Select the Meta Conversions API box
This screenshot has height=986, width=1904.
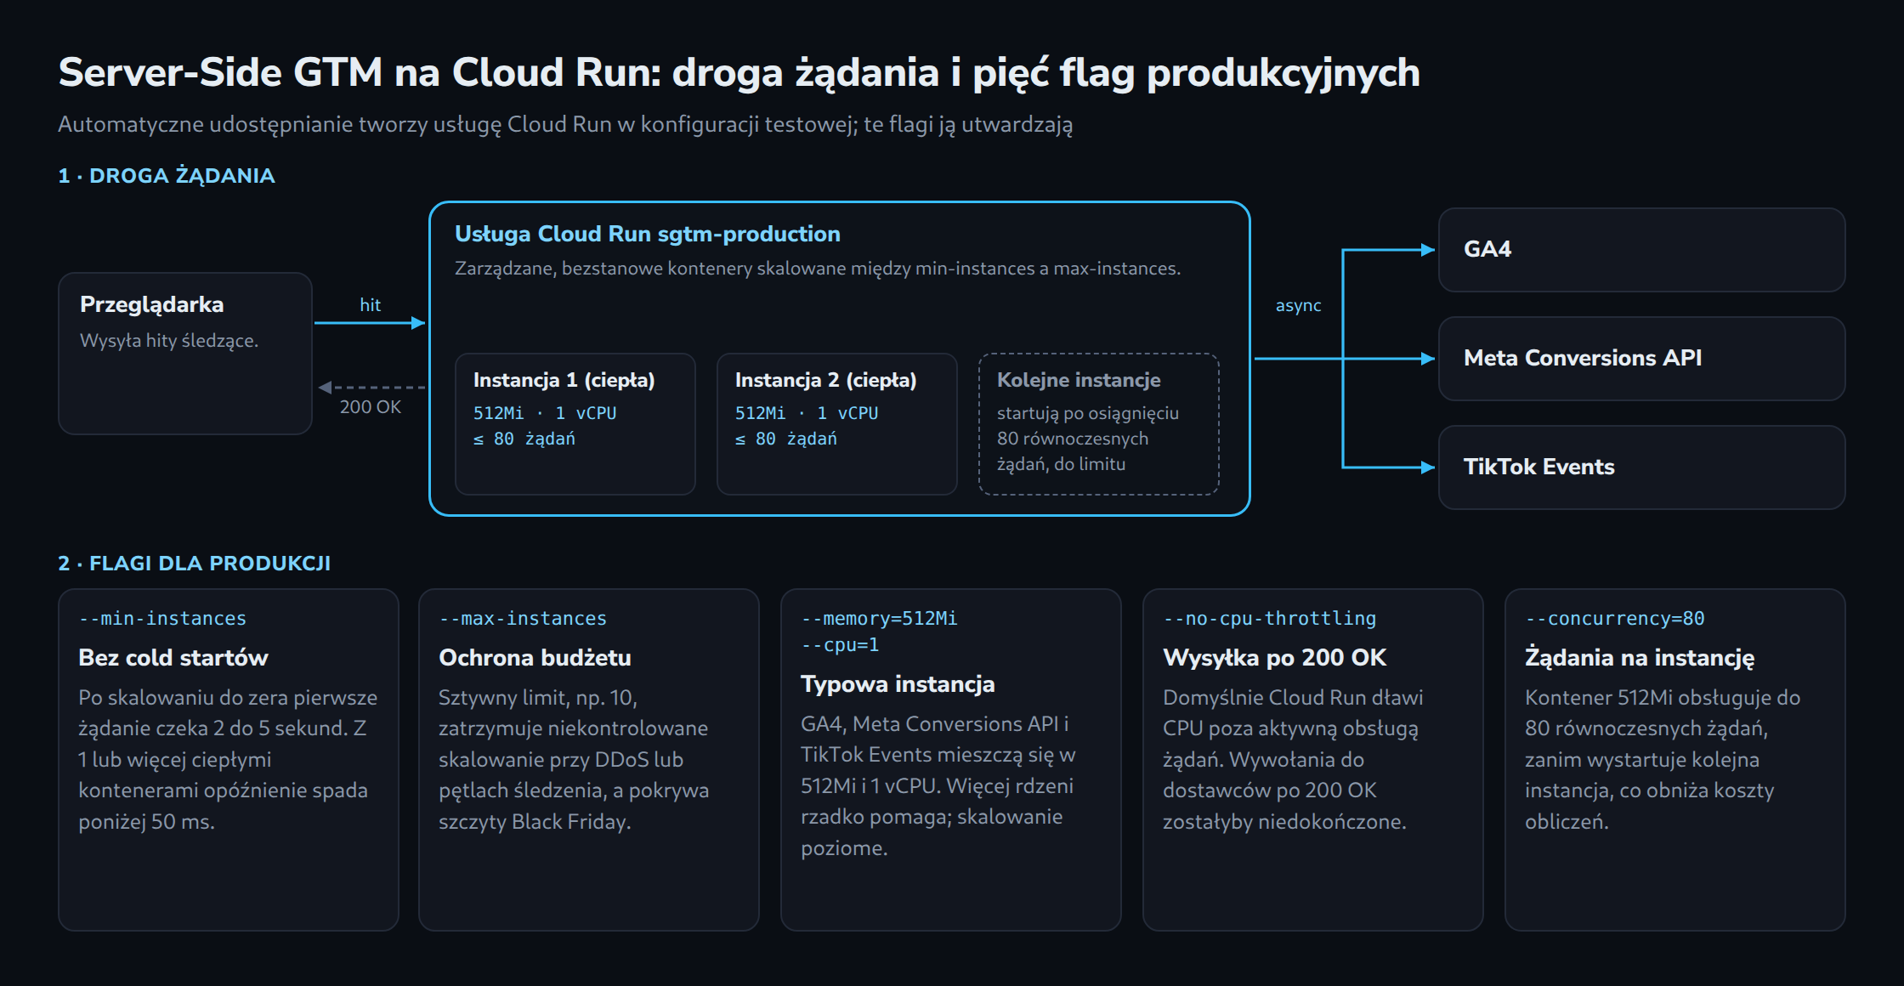point(1641,359)
